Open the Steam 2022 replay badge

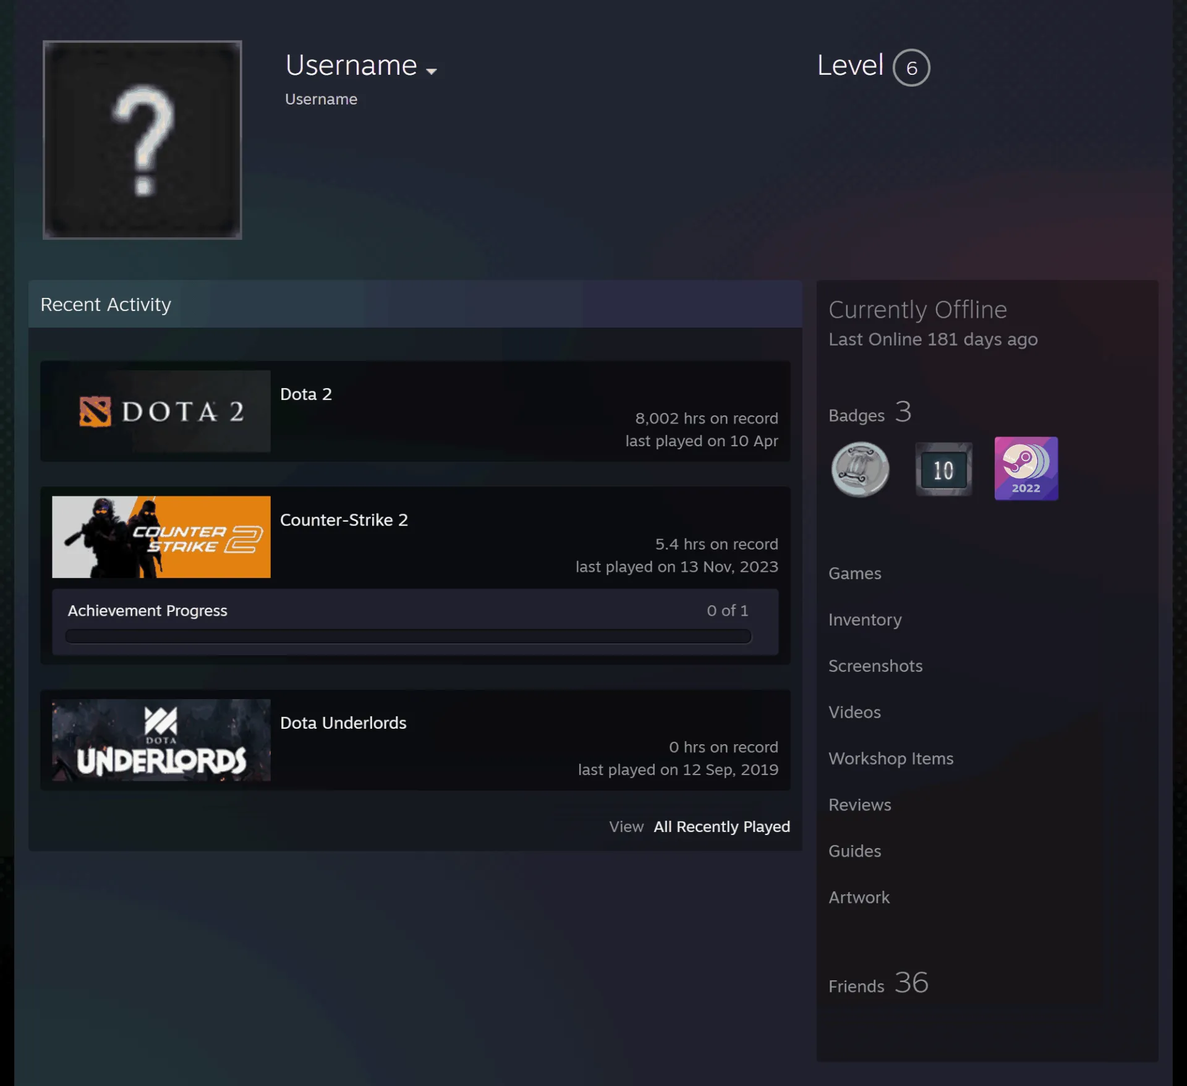(1026, 469)
